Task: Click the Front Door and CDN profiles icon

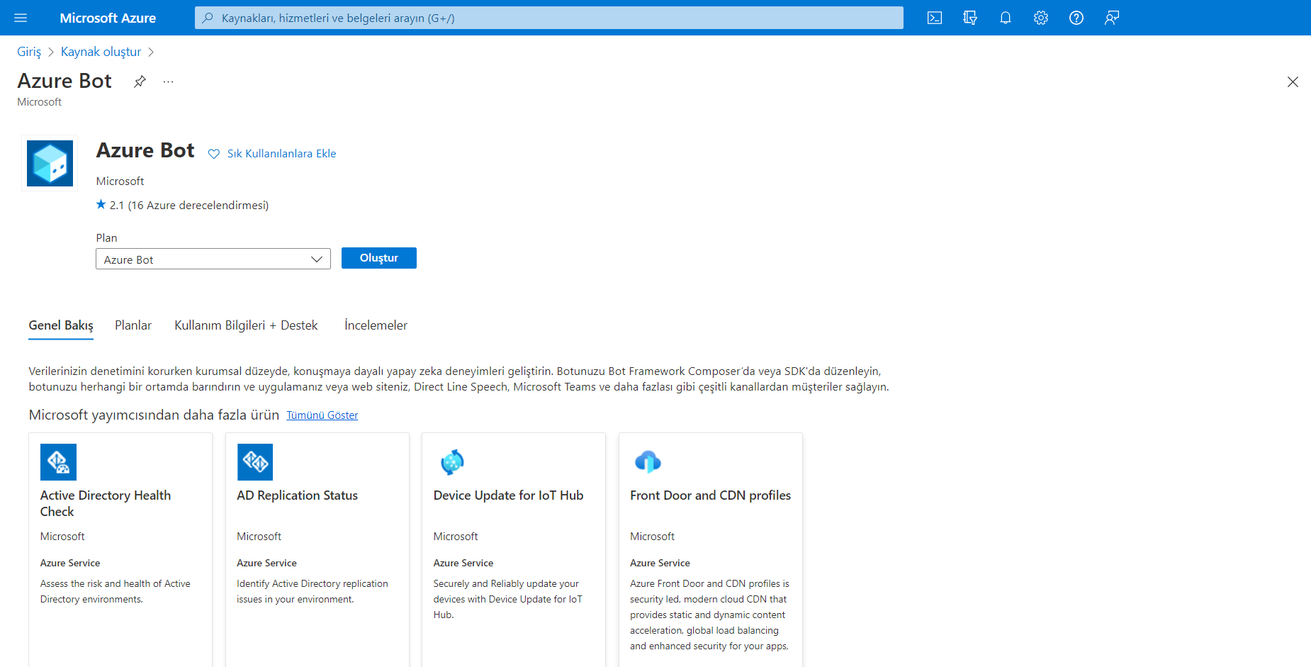Action: coord(648,462)
